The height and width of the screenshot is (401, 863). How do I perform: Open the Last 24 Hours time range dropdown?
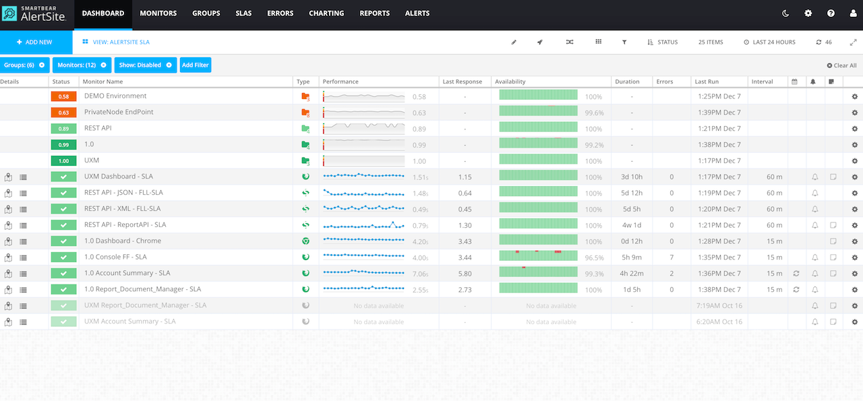coord(769,42)
